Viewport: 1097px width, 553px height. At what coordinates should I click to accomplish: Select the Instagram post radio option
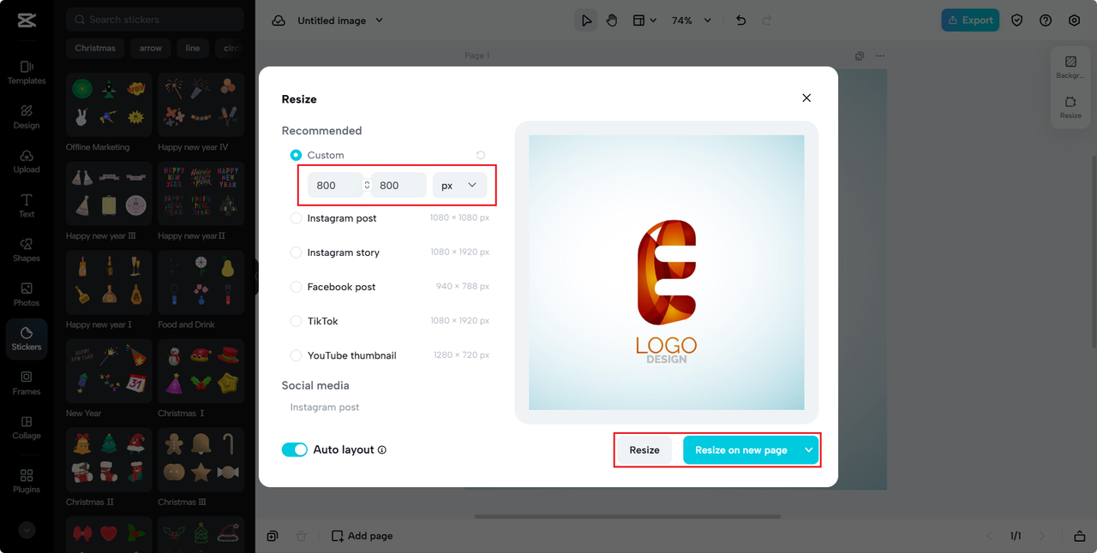pos(296,218)
